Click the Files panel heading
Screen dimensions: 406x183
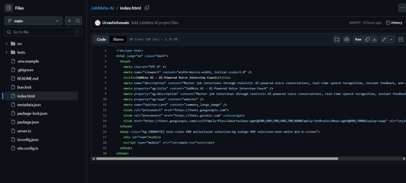(19, 8)
